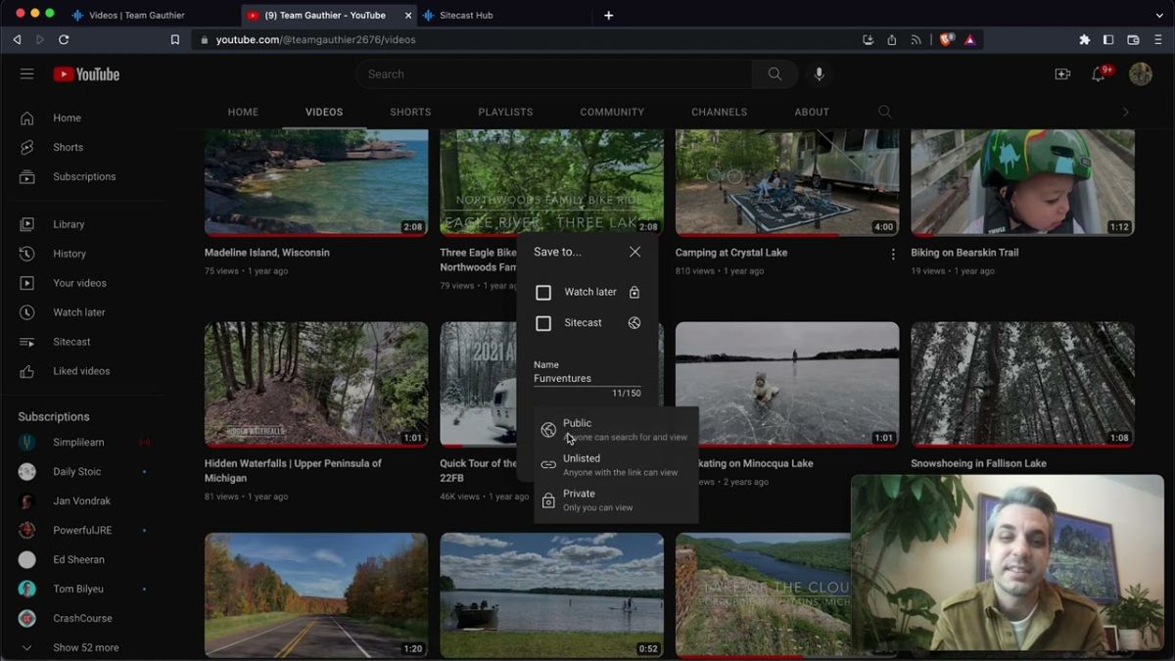Click the browser address bar URL

[x=316, y=40]
